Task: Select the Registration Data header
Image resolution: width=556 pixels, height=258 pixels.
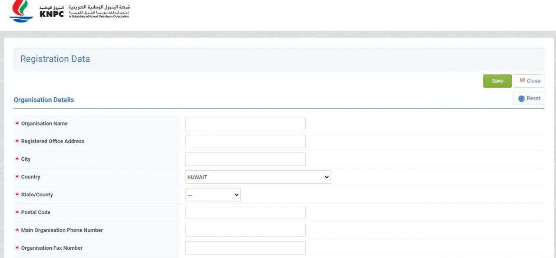Action: click(55, 59)
